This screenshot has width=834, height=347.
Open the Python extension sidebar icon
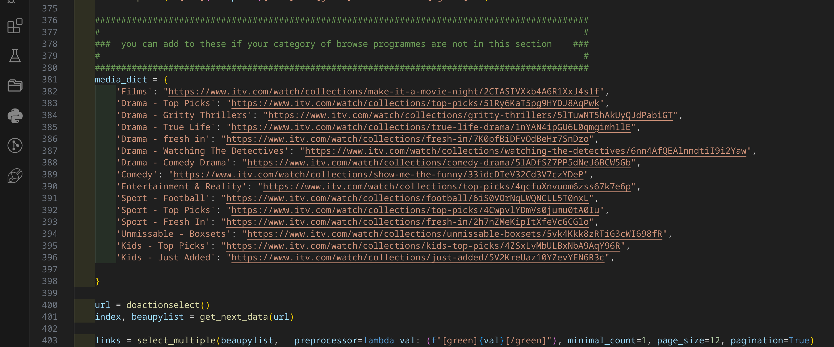15,116
